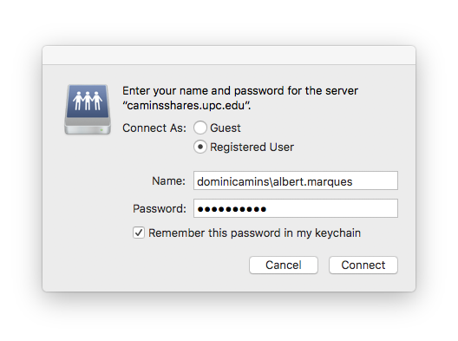The image size is (458, 341).
Task: Click the Connect button
Action: tap(363, 265)
